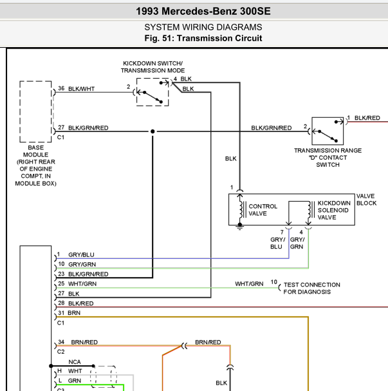The width and height of the screenshot is (388, 391).
Task: Click the transmission range "D" contact switch symbol
Action: coord(328,131)
